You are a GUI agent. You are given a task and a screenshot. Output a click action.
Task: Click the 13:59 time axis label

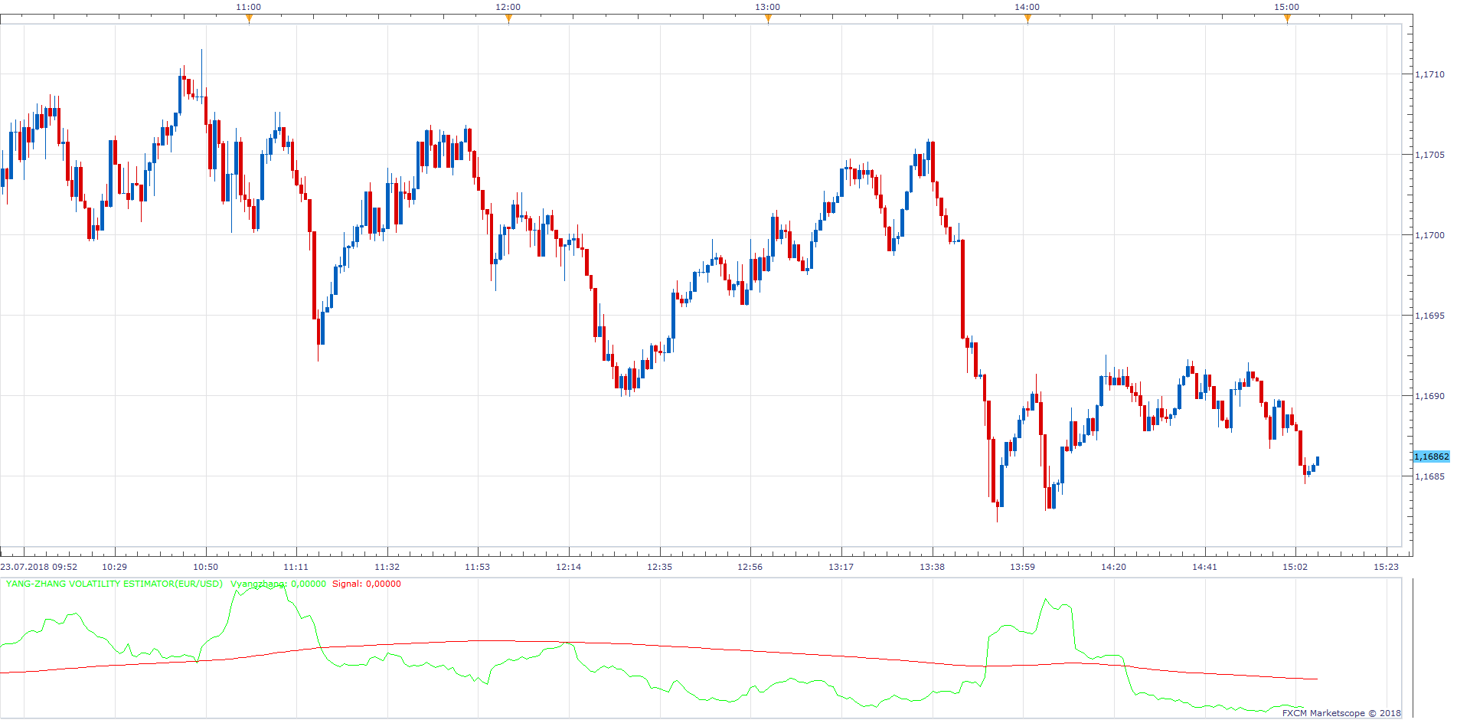click(1022, 567)
